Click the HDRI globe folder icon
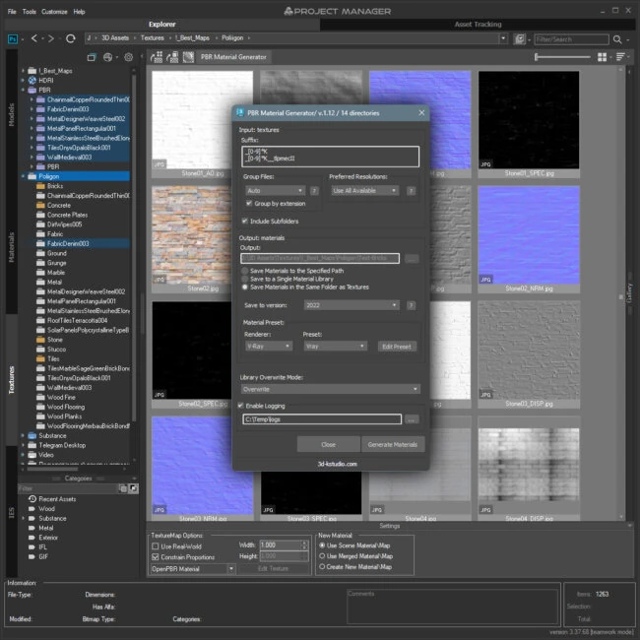 click(32, 80)
